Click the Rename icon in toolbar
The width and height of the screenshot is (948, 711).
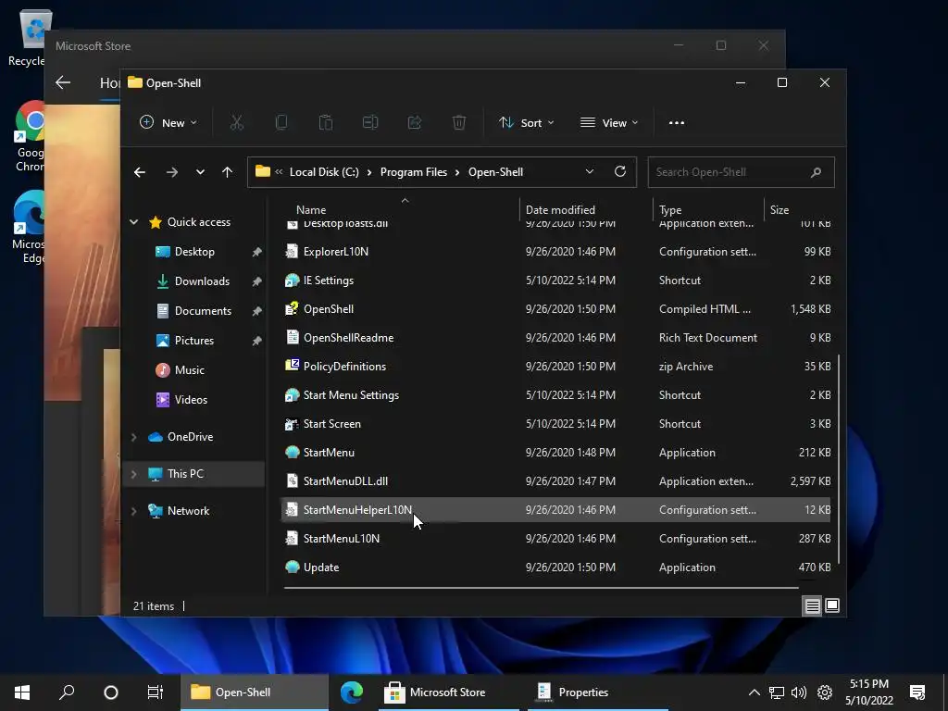[370, 123]
